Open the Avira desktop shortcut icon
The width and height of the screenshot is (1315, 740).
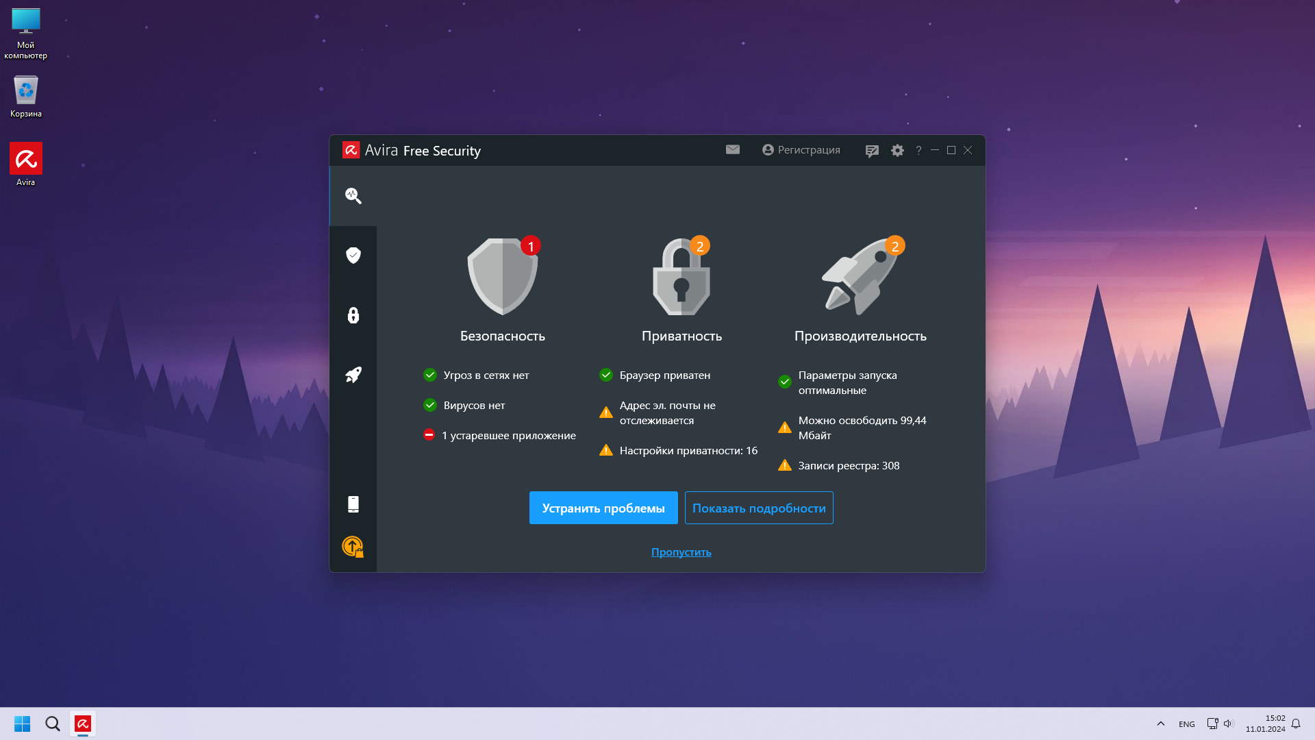tap(26, 159)
